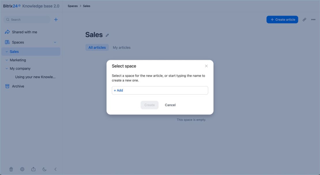The image size is (320, 175).
Task: Open the Archive box icon
Action: [7, 86]
